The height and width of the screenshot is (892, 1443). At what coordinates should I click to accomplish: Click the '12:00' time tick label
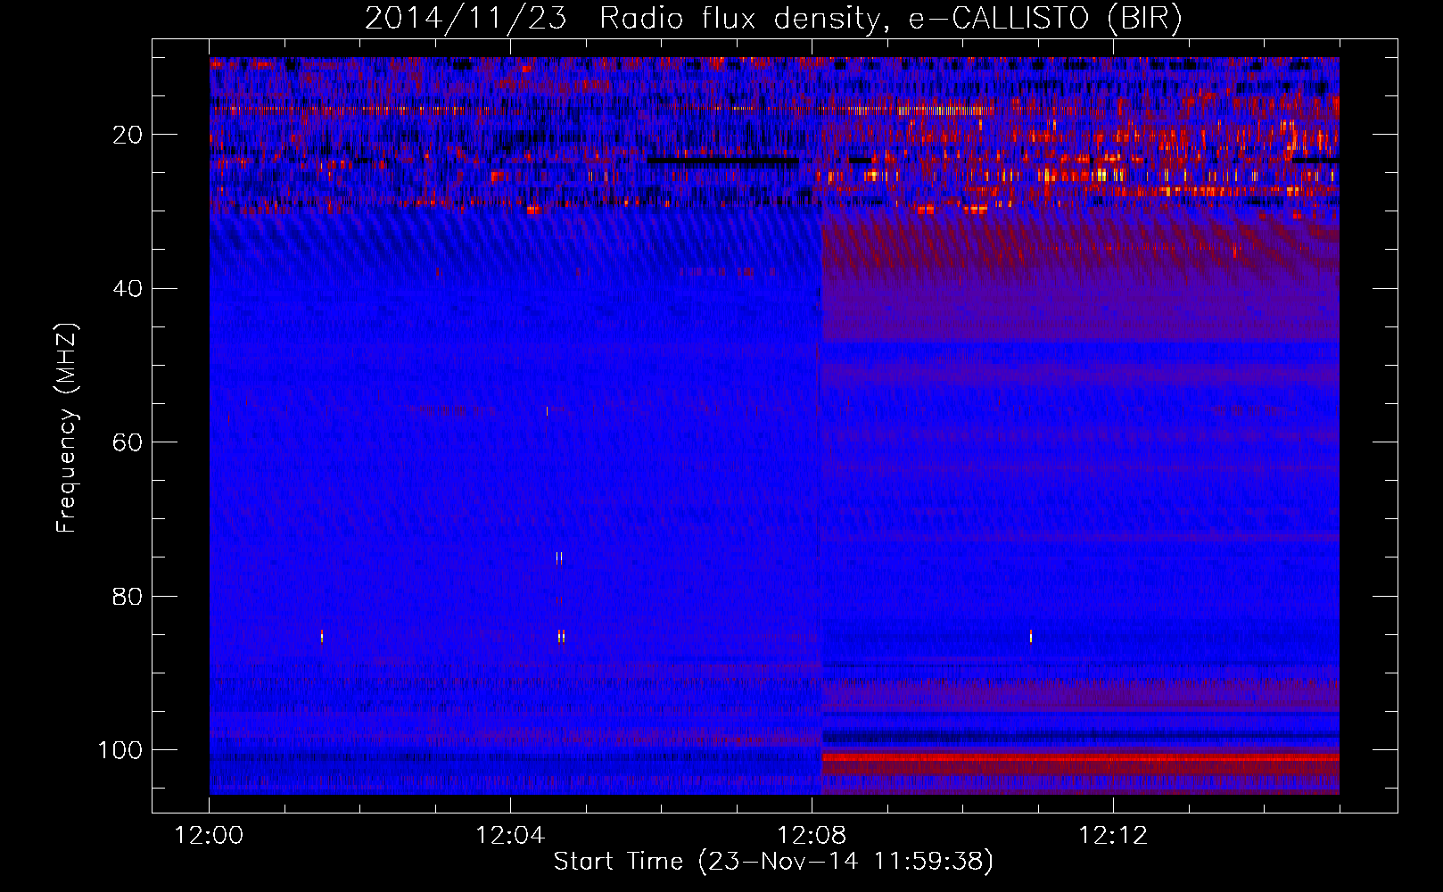point(209,836)
